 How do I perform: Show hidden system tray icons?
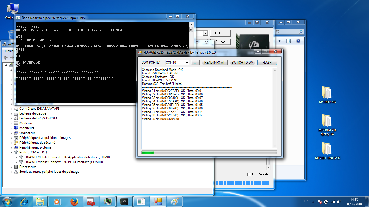click(313, 202)
